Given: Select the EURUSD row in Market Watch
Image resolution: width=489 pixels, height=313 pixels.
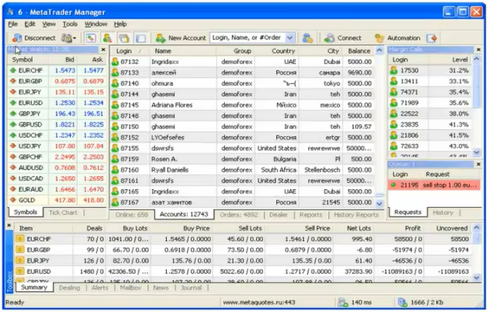Looking at the screenshot, I should click(57, 103).
